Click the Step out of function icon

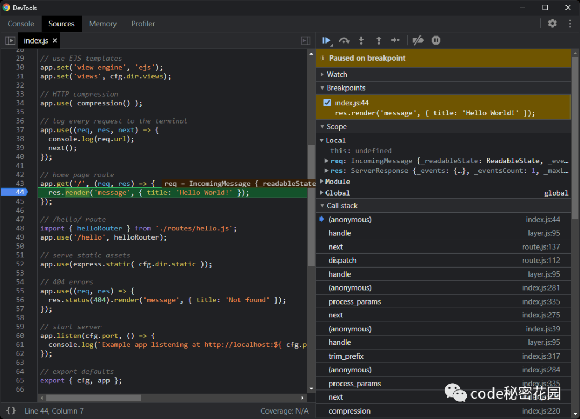[379, 40]
